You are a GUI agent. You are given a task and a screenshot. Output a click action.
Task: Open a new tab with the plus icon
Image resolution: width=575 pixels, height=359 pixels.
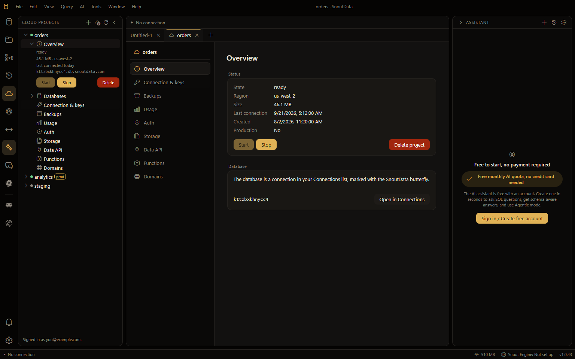pyautogui.click(x=211, y=35)
